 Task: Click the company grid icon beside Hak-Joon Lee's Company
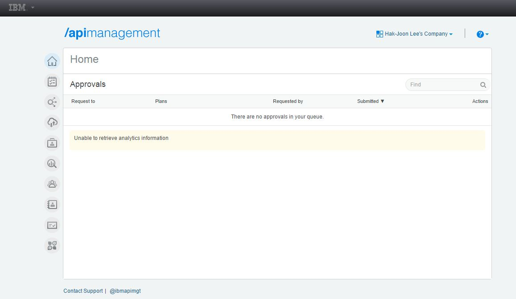coord(380,34)
